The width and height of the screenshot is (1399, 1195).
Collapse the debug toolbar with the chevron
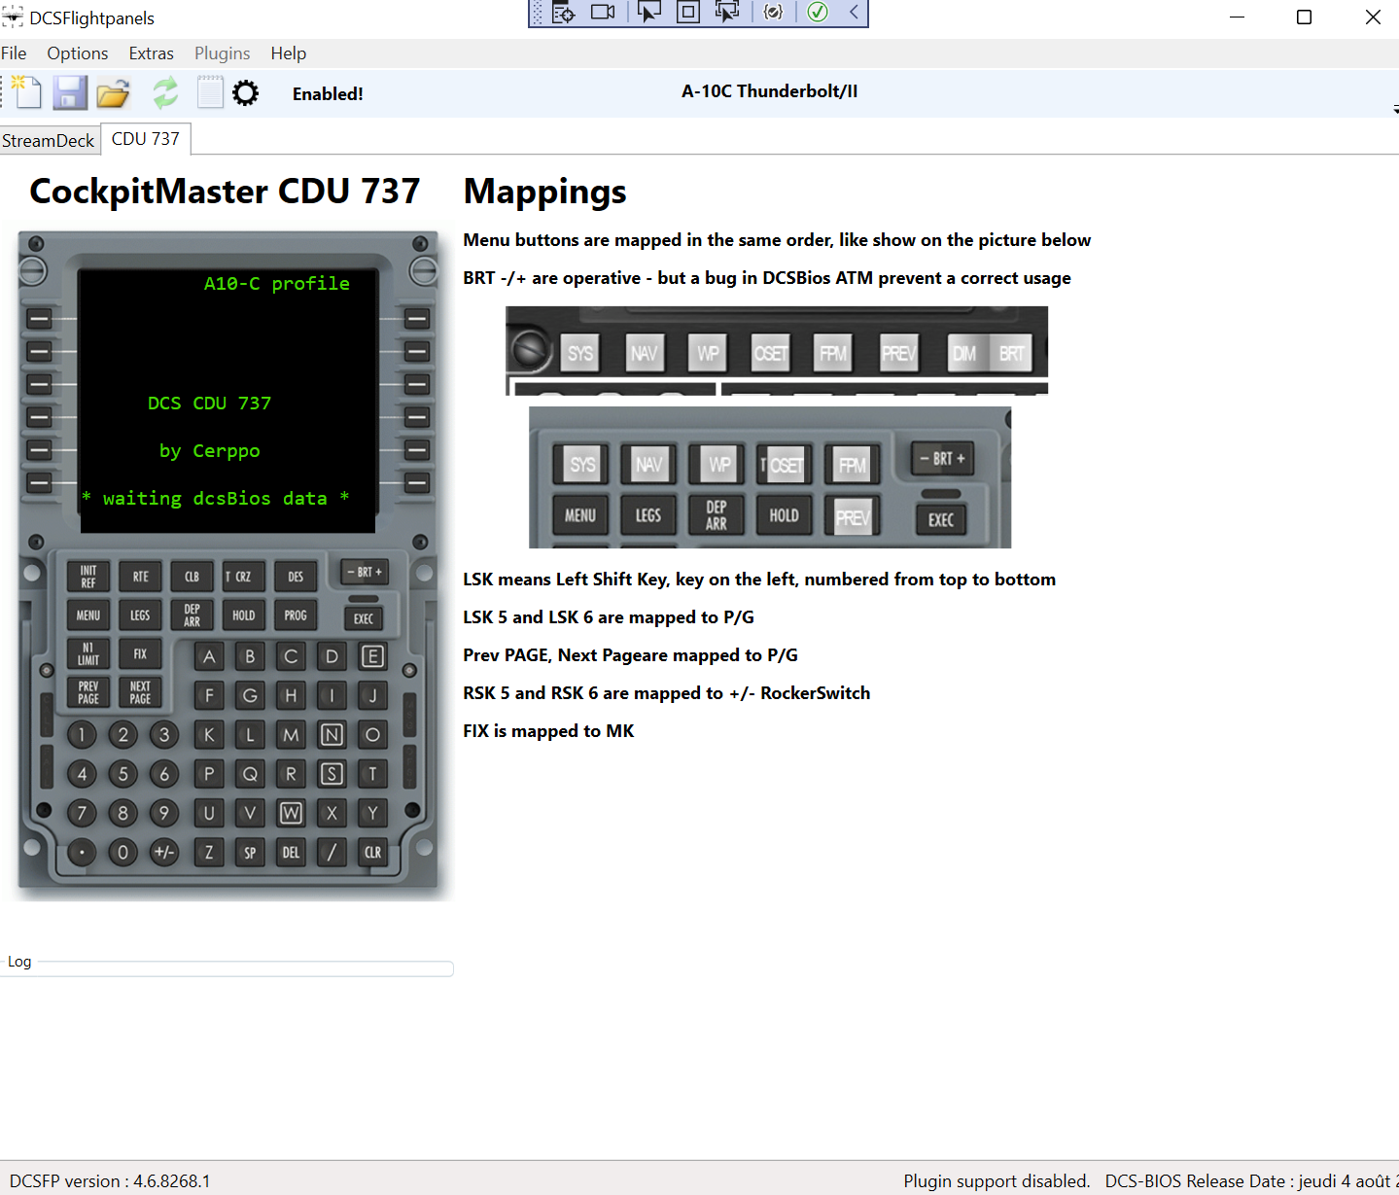853,12
